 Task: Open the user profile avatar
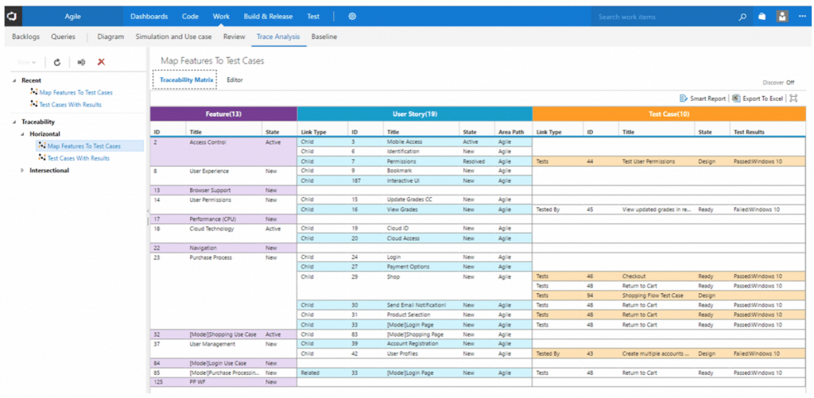[782, 16]
